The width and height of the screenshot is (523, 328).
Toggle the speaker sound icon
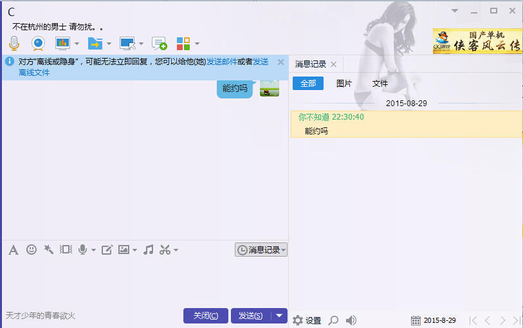[x=351, y=320]
